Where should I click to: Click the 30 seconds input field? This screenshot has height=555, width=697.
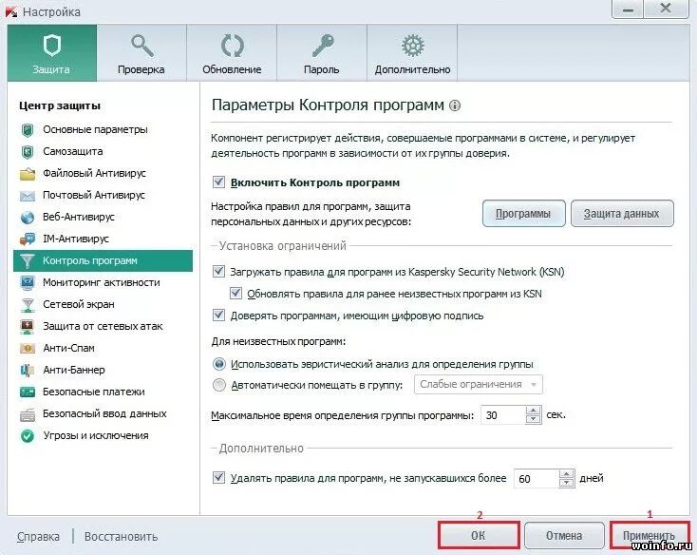[x=503, y=415]
